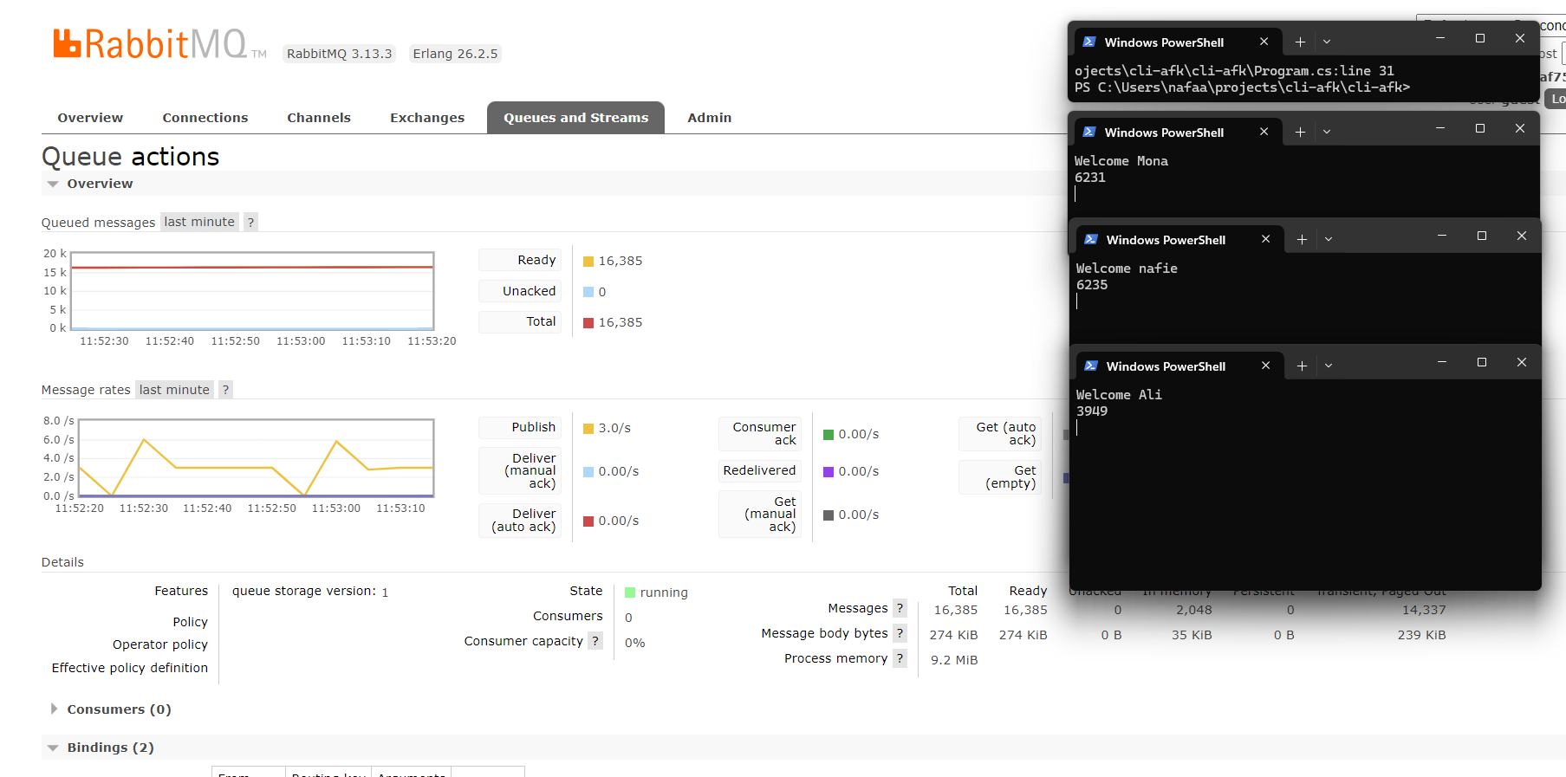Maximize the Welcome nafie PowerShell window
Screen dimensions: 1566x777
pyautogui.click(x=1482, y=236)
